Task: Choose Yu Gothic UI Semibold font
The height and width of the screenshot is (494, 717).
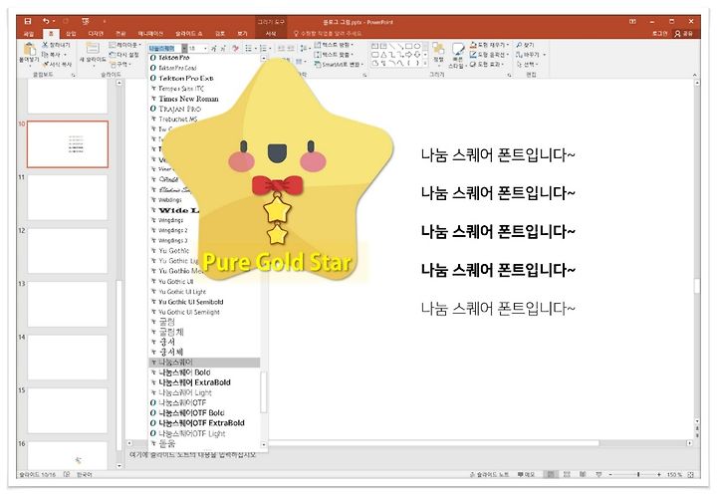Action: pyautogui.click(x=204, y=302)
